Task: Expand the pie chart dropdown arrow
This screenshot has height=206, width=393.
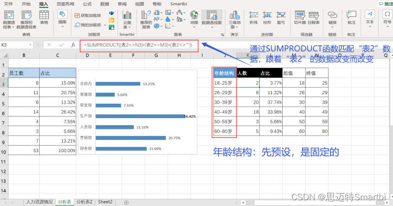Action: 161,26
